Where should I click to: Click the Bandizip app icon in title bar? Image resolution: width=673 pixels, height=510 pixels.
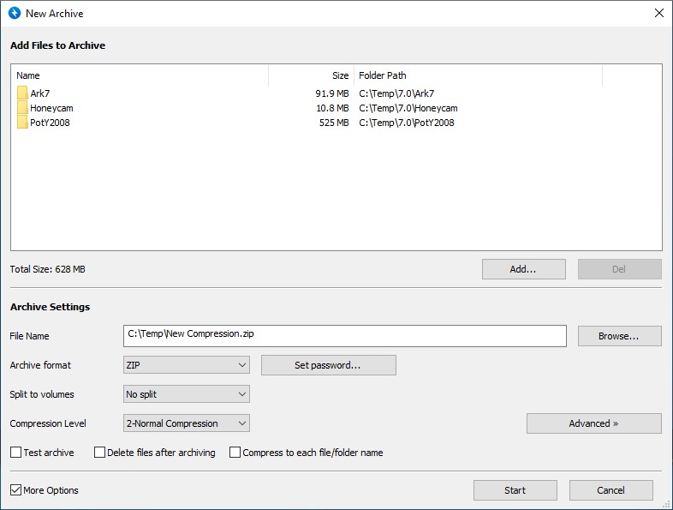[x=14, y=14]
